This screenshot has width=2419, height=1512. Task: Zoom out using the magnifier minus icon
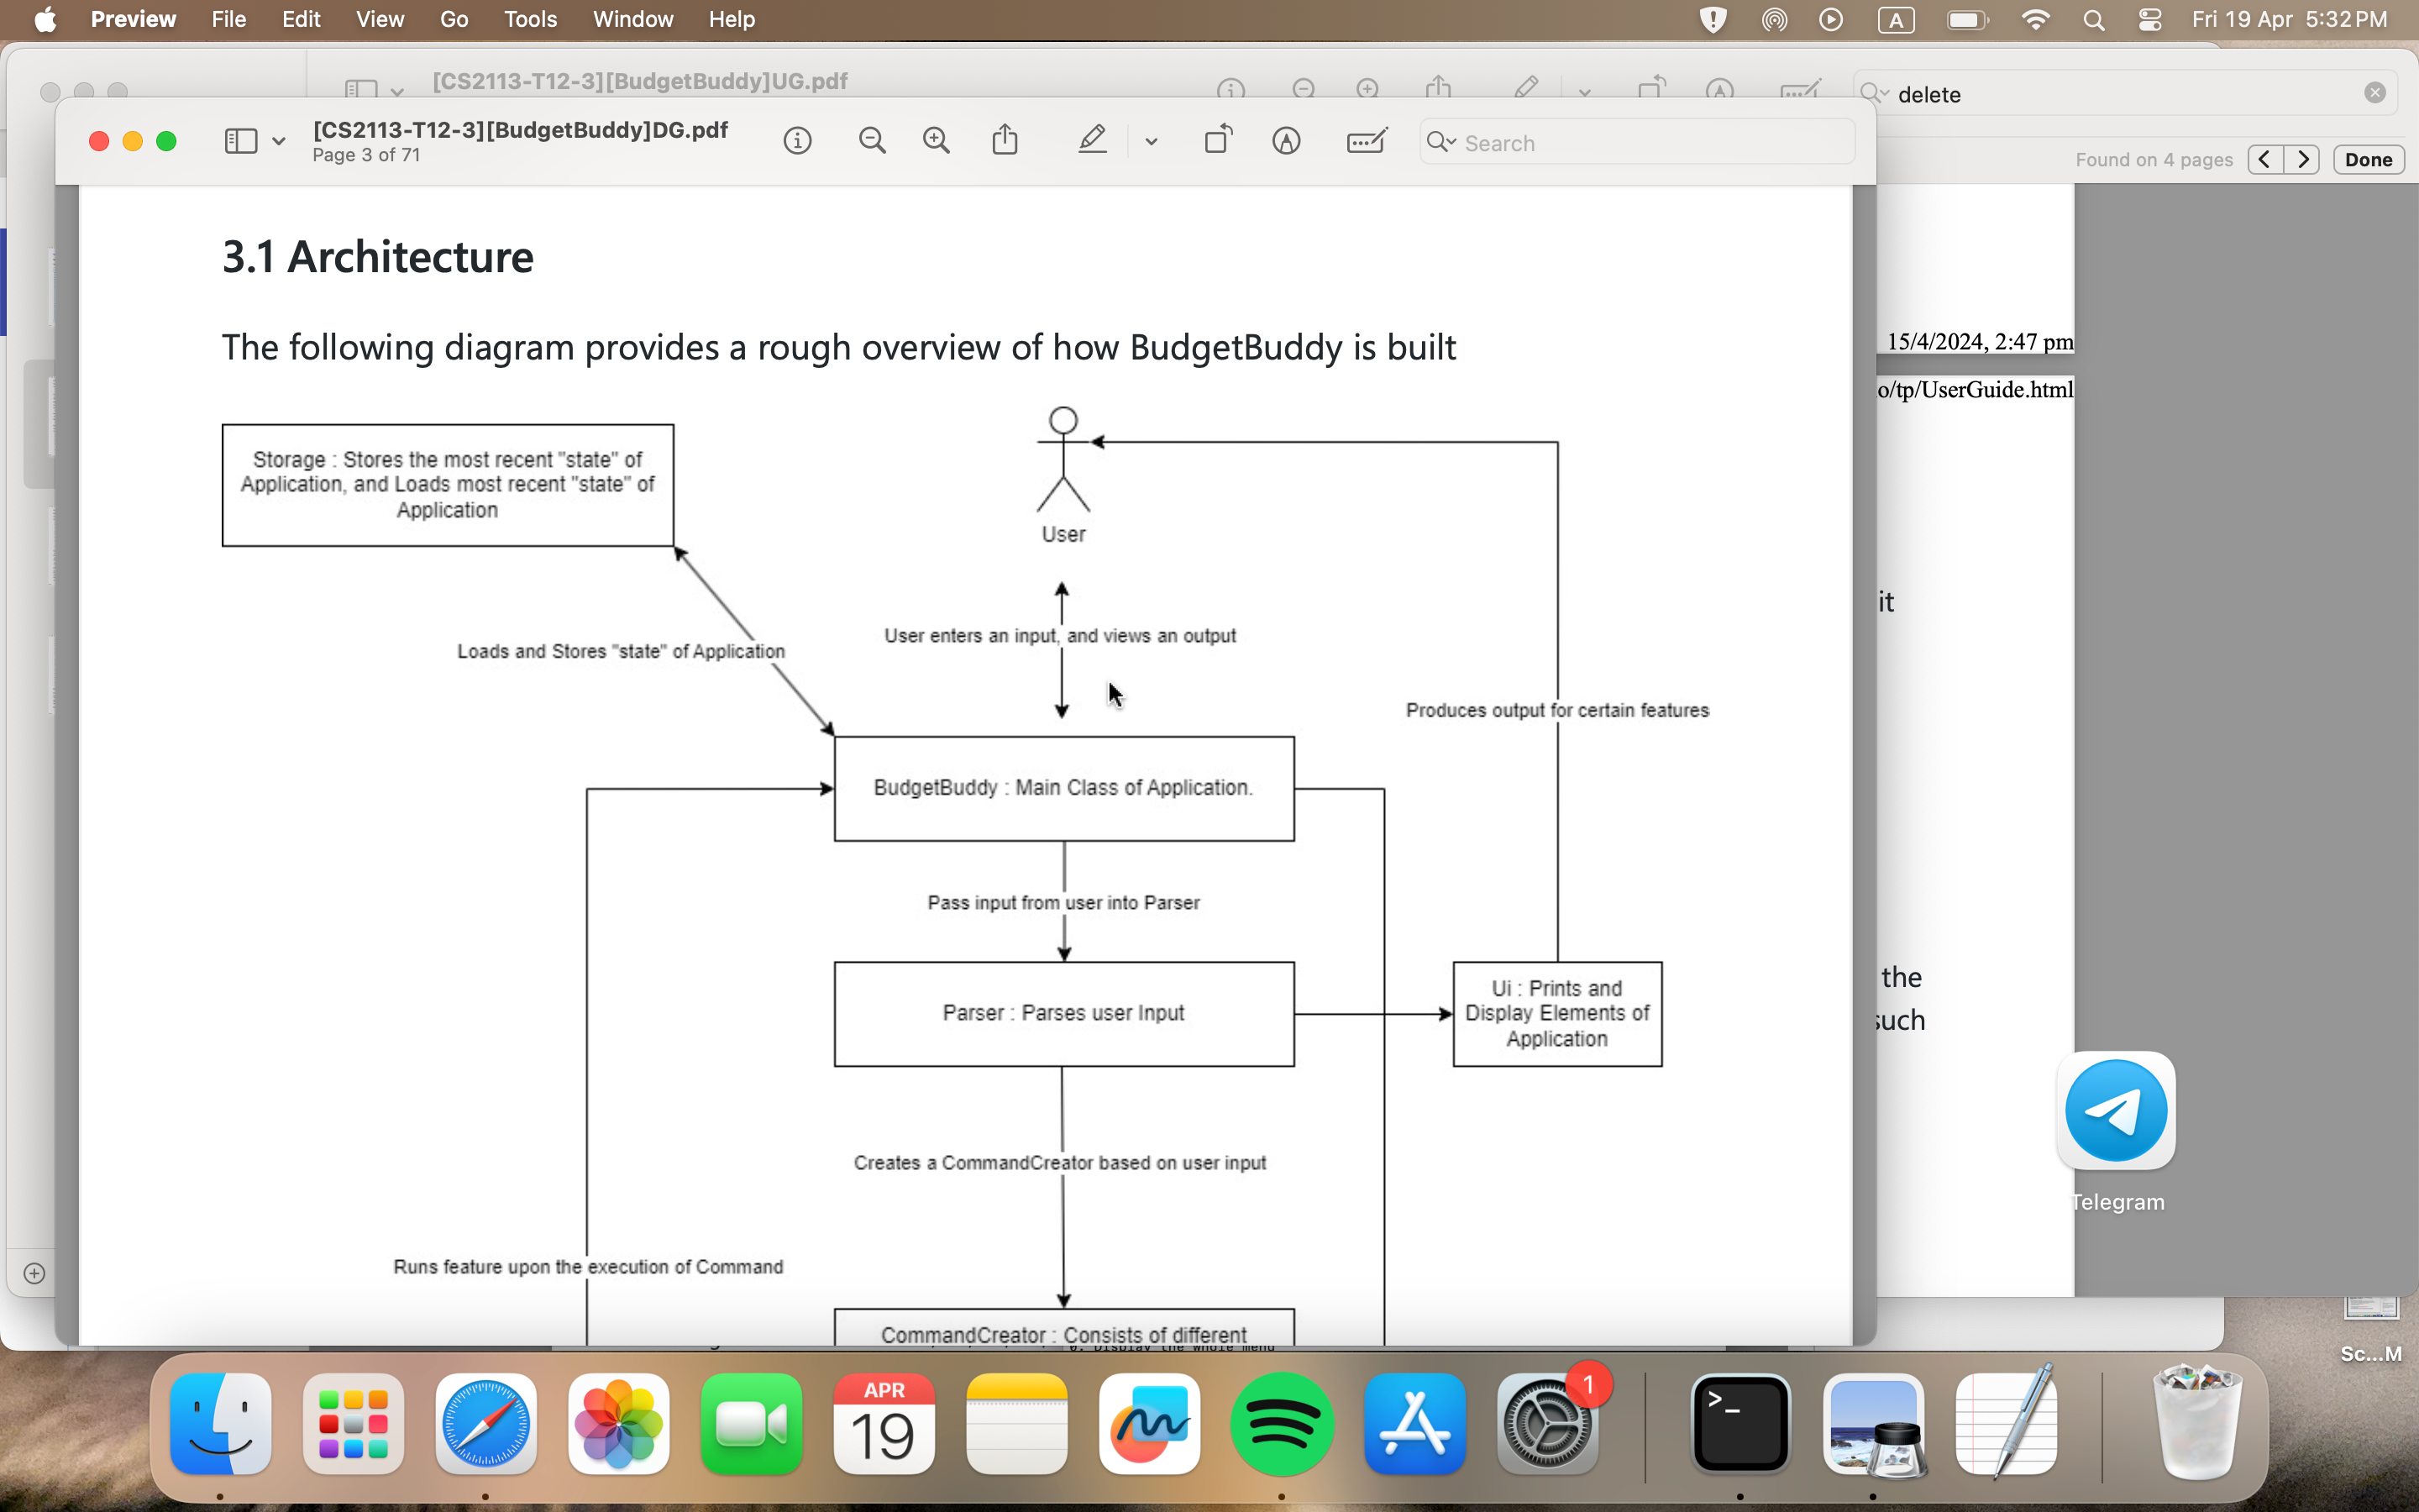point(872,141)
